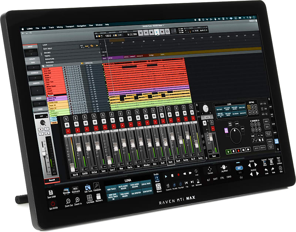Screen dimensions: 296x232
Task: Enable the Metronome icon
Action: coord(198,181)
